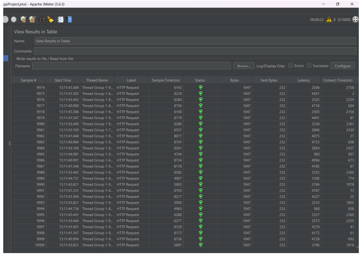The width and height of the screenshot is (364, 256).
Task: Click the Bytes column header
Action: pos(235,80)
